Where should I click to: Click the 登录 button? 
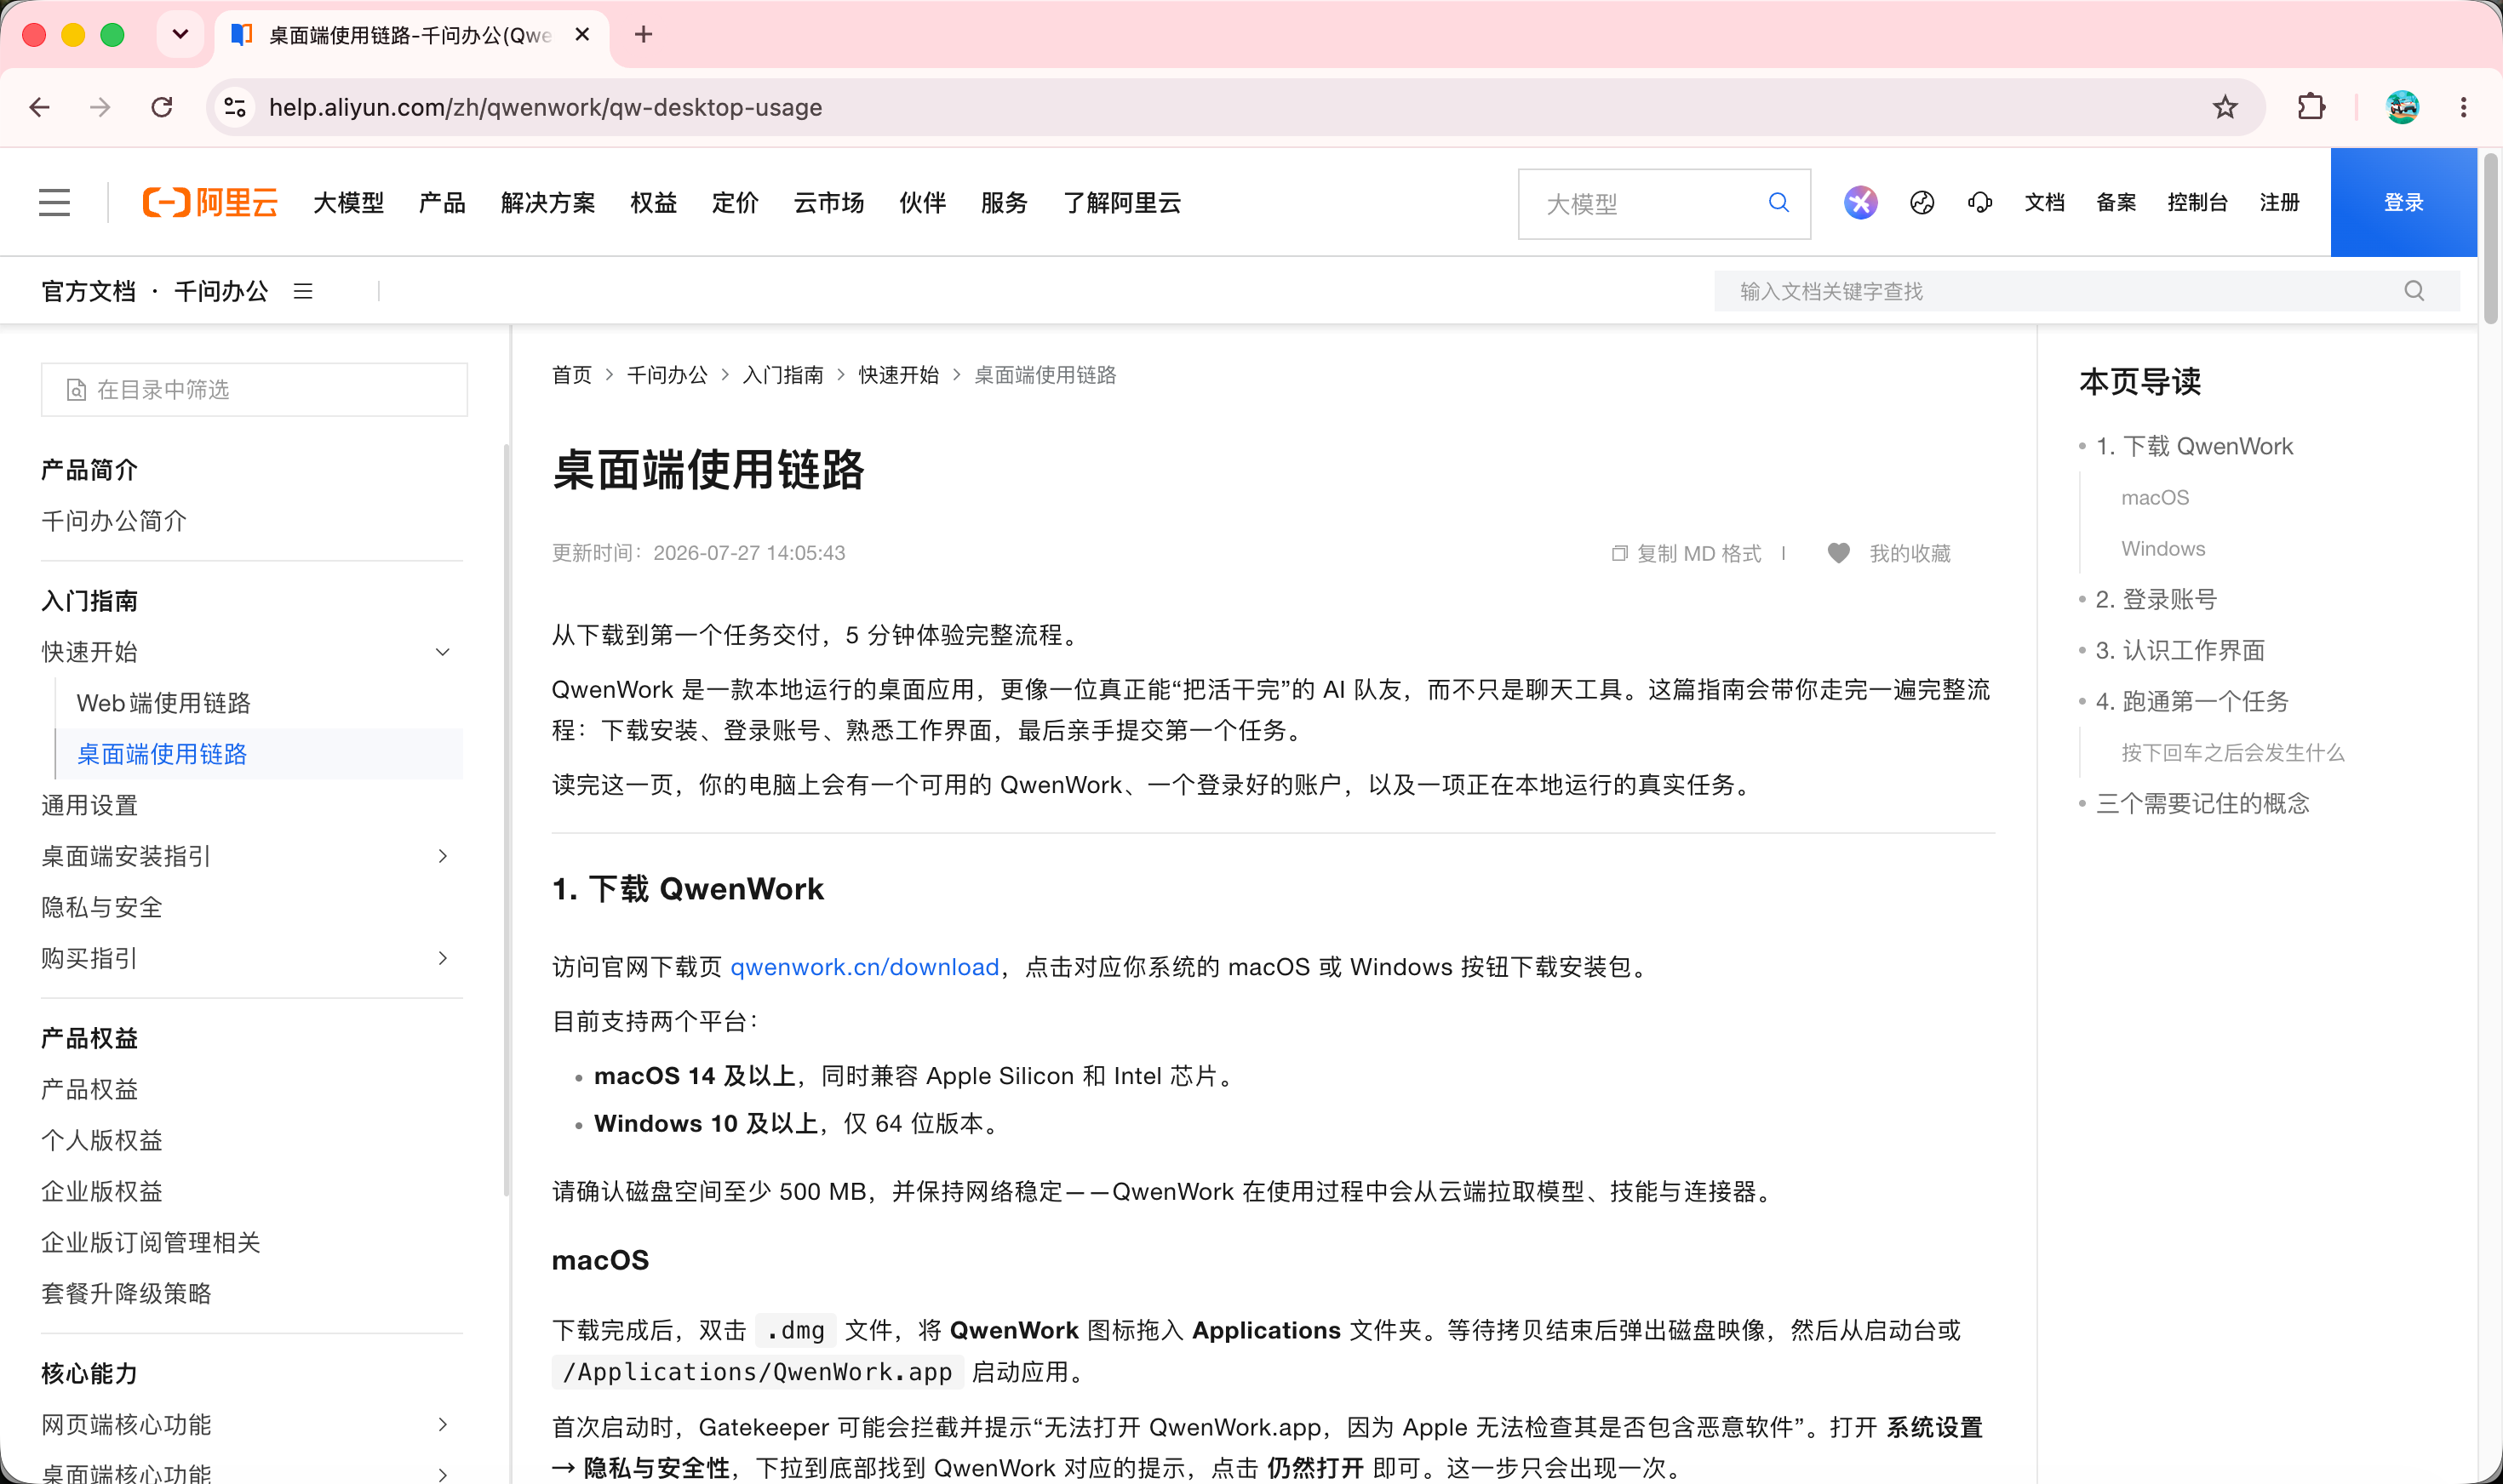click(x=2403, y=203)
